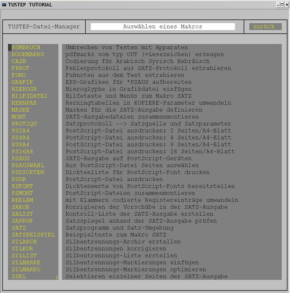Click the TUSTEP window icon in title bar
Screen dimensions: 290x293
pos(4,5)
